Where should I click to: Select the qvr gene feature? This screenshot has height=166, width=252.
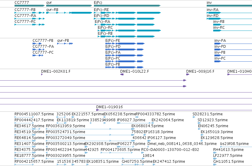pyautogui.click(x=69, y=6)
